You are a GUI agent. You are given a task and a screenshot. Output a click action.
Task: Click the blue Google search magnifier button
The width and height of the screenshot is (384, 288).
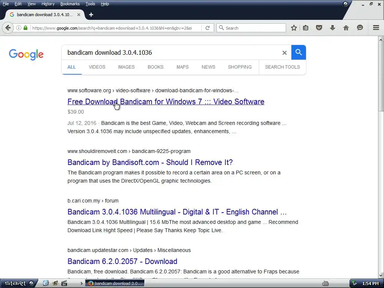pos(298,52)
